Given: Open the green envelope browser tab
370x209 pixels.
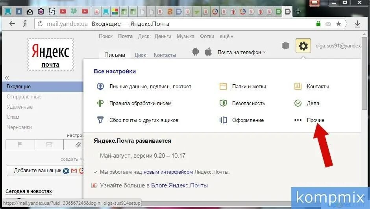Looking at the screenshot, I should (x=278, y=11).
